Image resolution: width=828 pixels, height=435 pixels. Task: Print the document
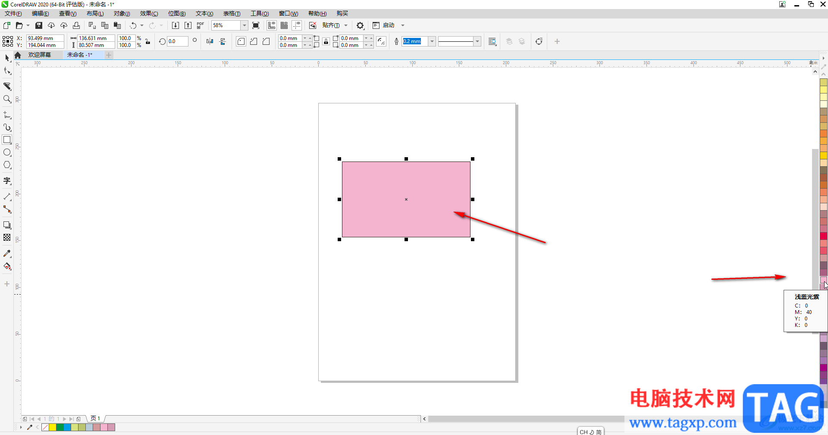click(76, 25)
